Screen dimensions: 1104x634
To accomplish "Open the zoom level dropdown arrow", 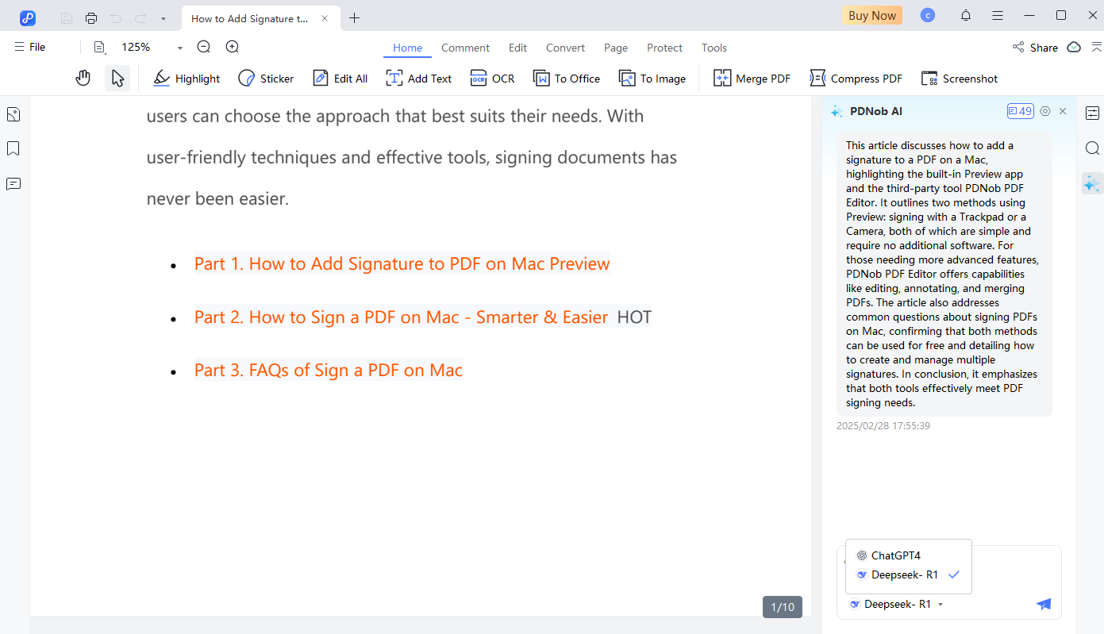I will click(x=180, y=48).
